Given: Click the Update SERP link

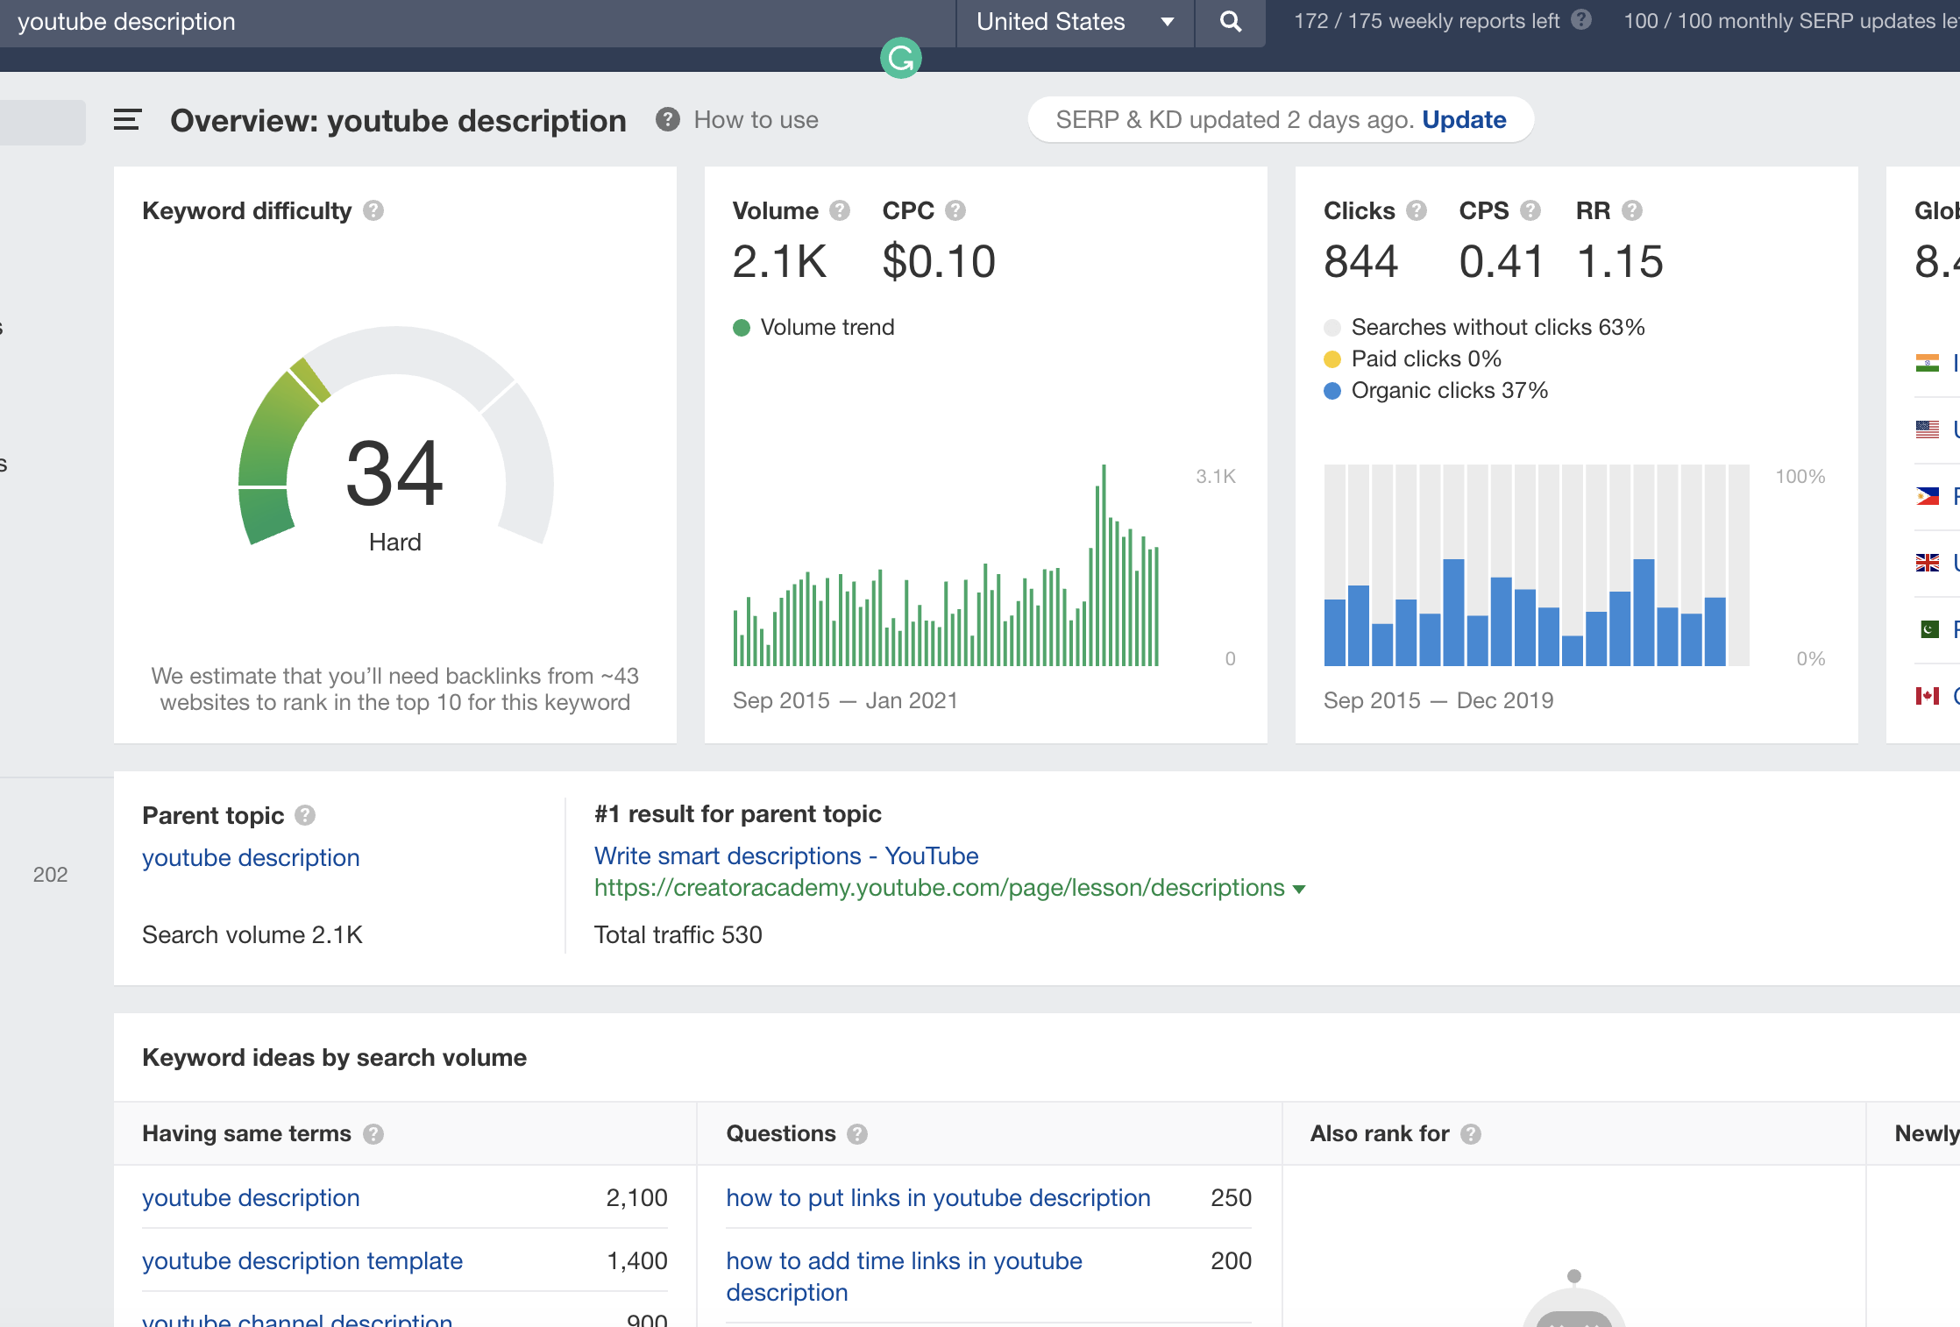Looking at the screenshot, I should (1464, 120).
